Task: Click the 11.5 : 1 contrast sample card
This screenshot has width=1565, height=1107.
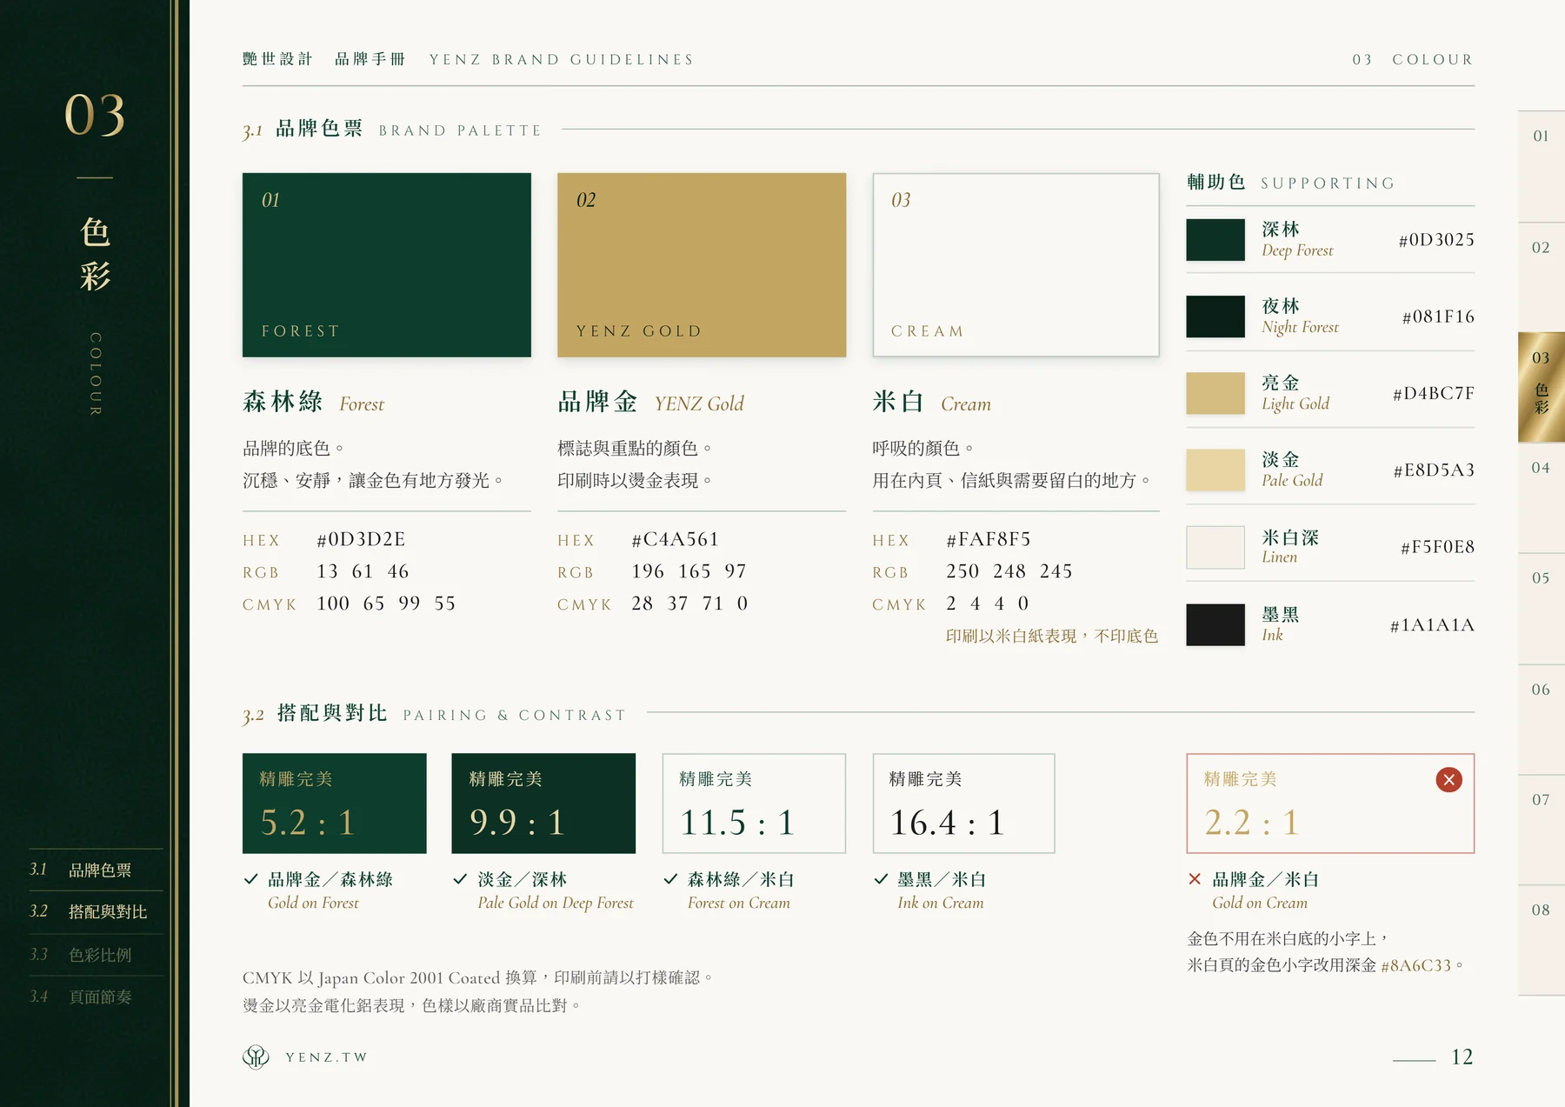Action: [x=754, y=803]
